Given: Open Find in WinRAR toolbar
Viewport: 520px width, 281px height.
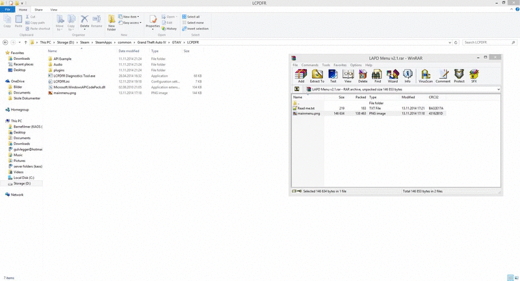Looking at the screenshot, I should point(378,75).
